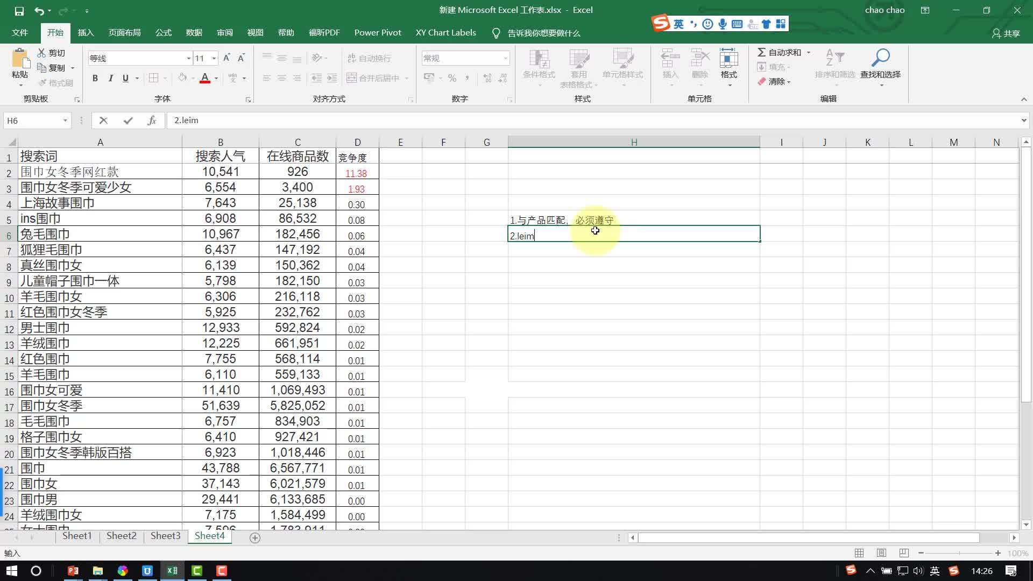Toggle Italic formatting button
The image size is (1033, 581).
tap(110, 78)
